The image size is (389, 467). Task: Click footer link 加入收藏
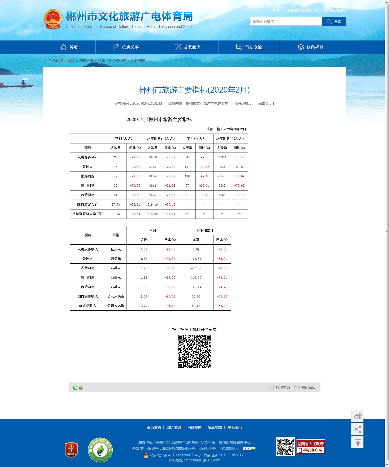[174, 427]
